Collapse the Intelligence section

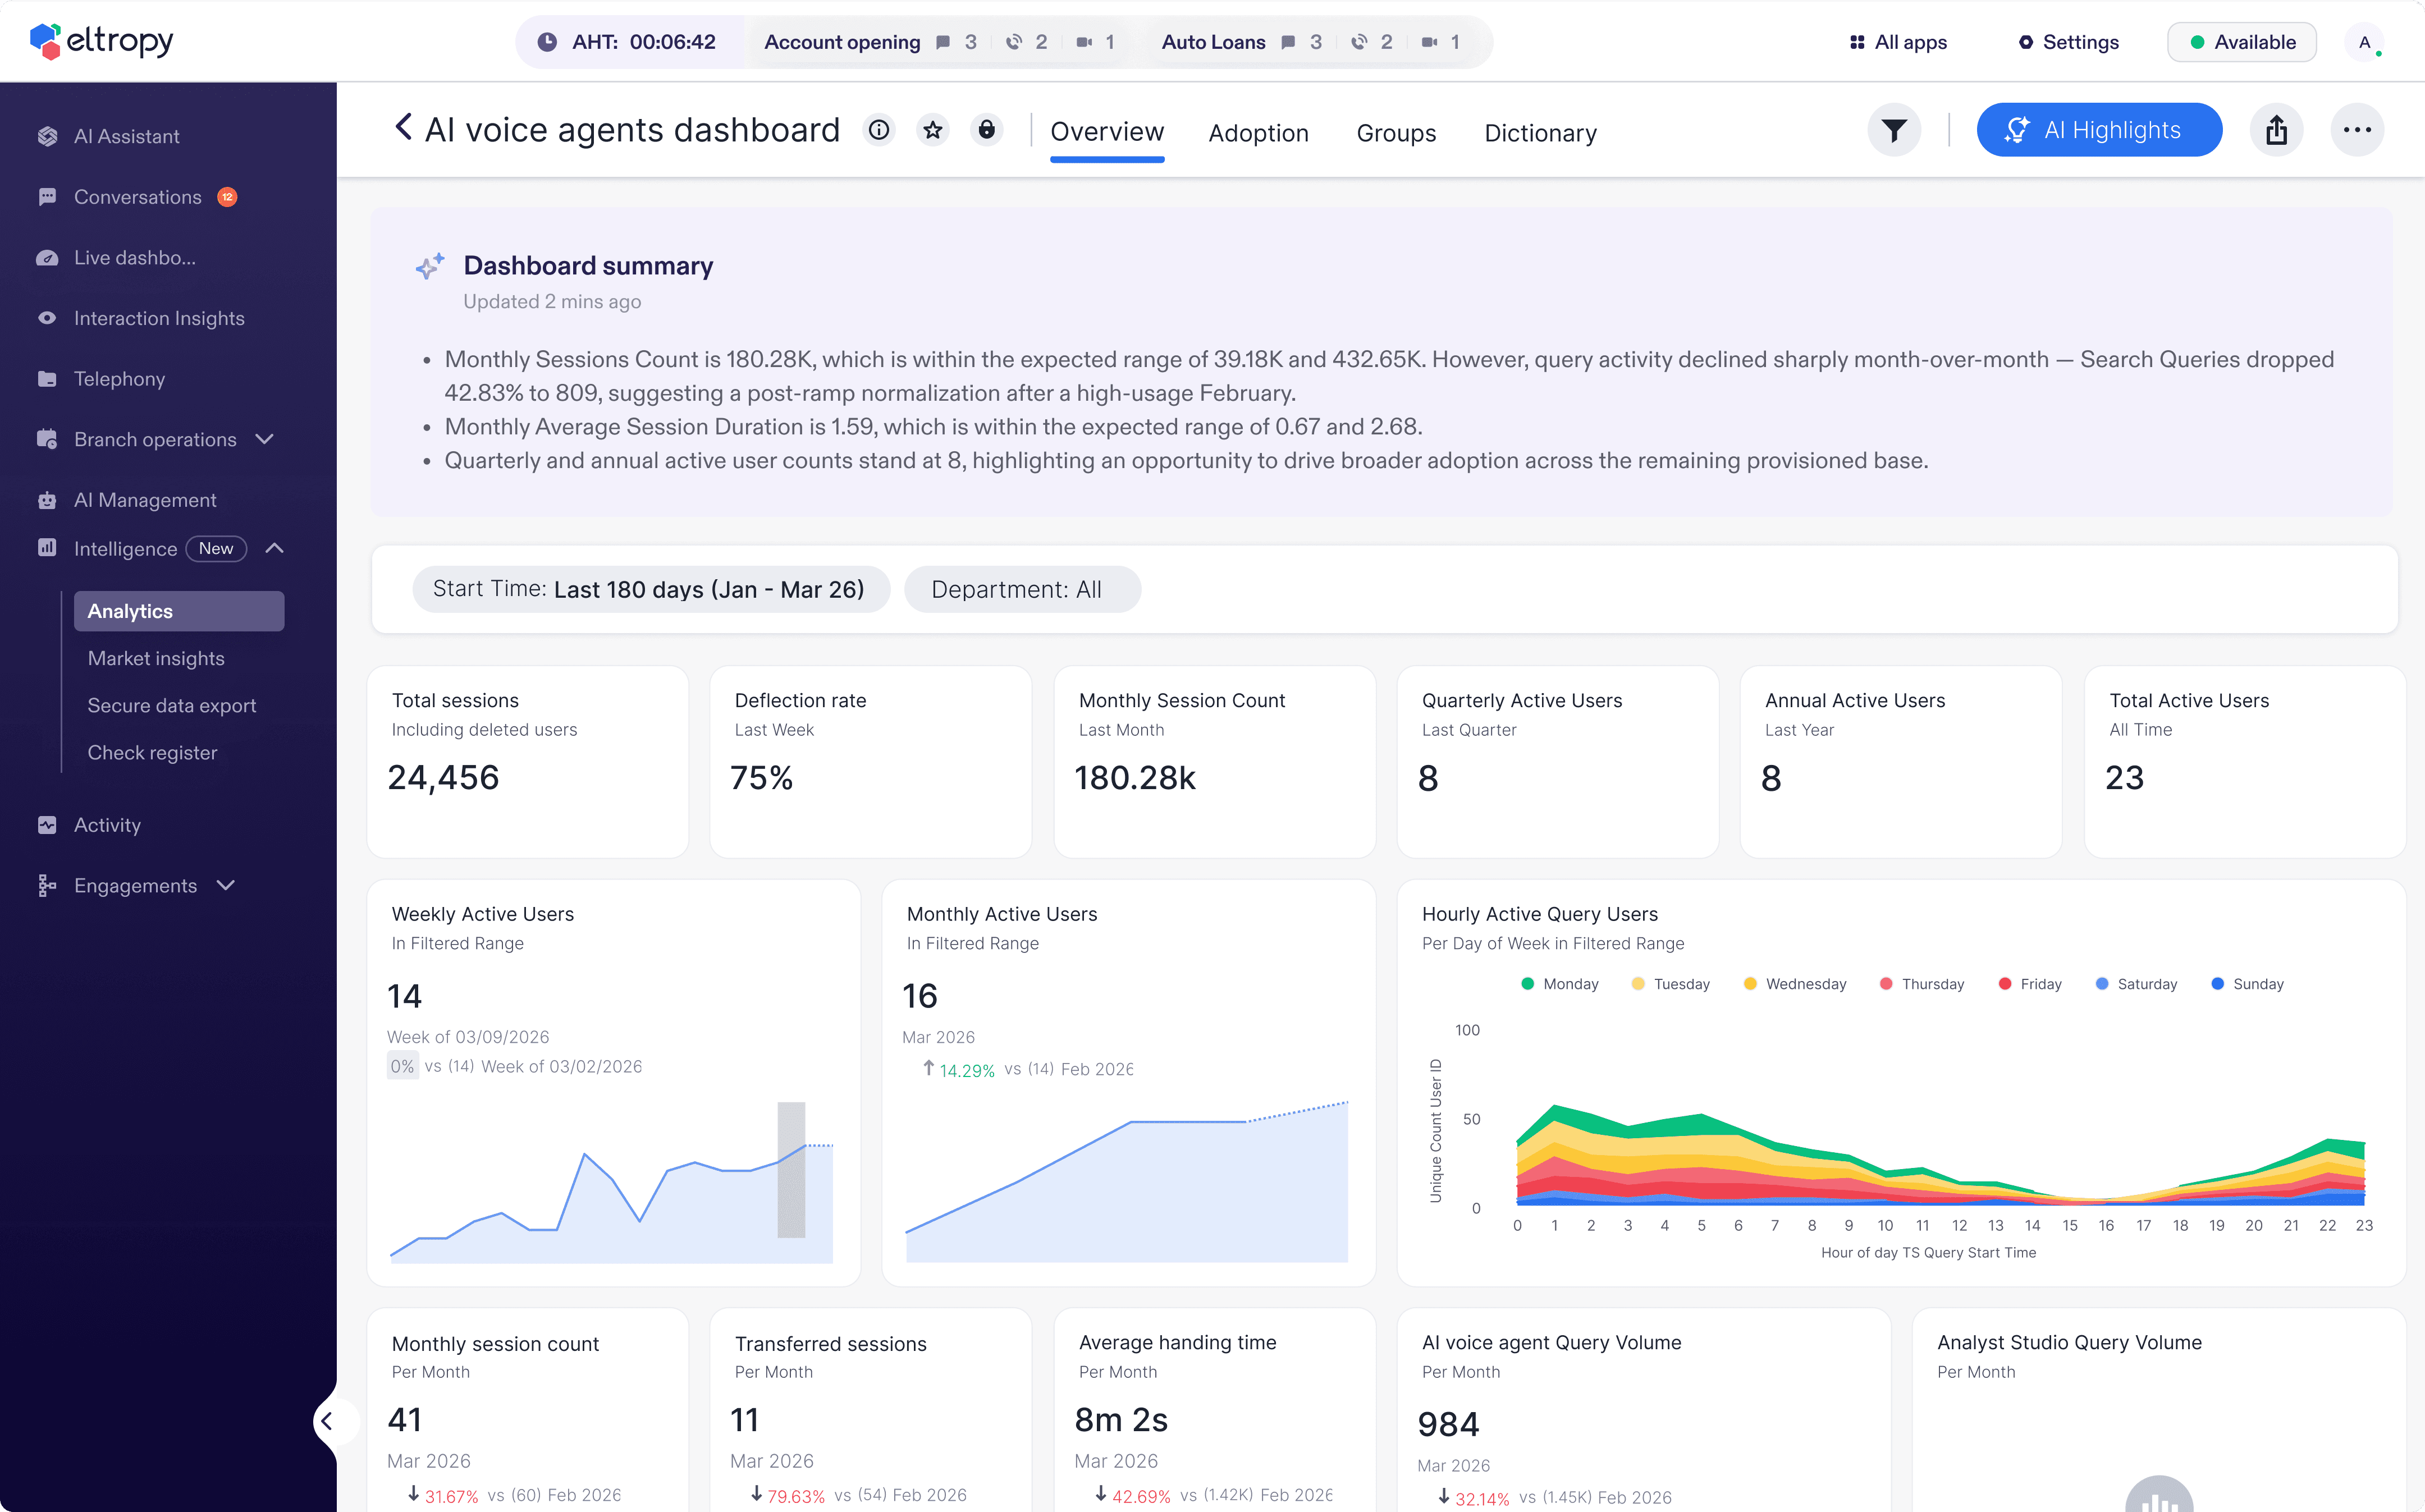[x=275, y=548]
